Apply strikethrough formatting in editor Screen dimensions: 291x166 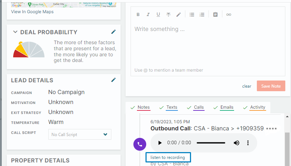tap(169, 15)
